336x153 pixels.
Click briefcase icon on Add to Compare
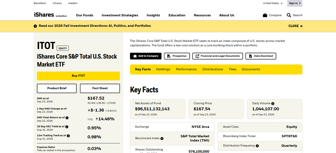point(135,56)
